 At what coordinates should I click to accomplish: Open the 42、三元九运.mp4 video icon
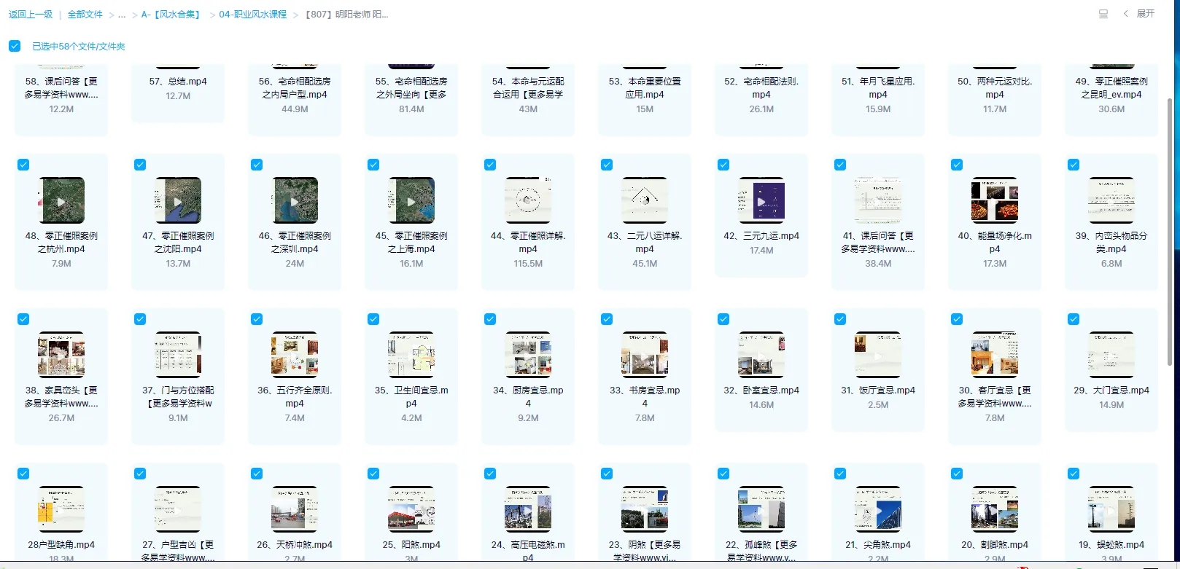(x=761, y=200)
